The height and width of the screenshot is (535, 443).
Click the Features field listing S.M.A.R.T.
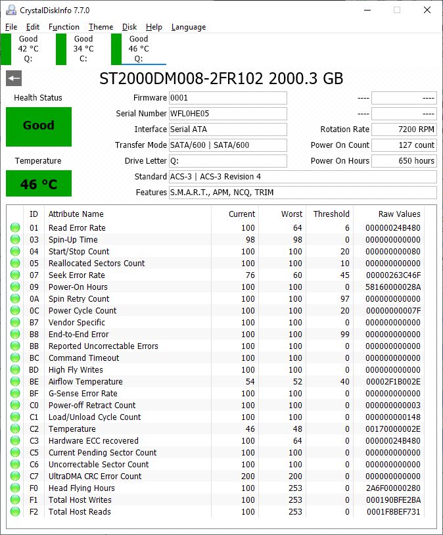[303, 193]
